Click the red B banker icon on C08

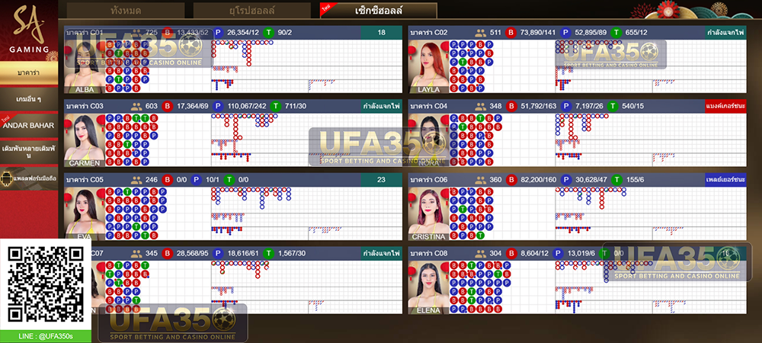coord(511,254)
